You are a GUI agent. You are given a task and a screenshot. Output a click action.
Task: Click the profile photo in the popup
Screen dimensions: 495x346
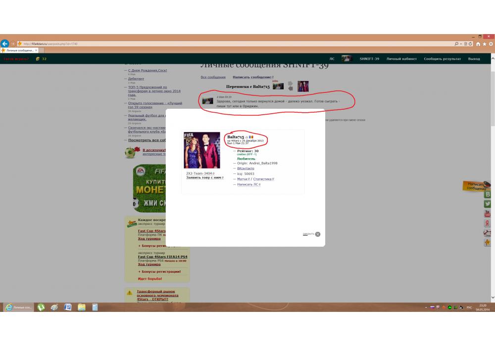pyautogui.click(x=202, y=150)
